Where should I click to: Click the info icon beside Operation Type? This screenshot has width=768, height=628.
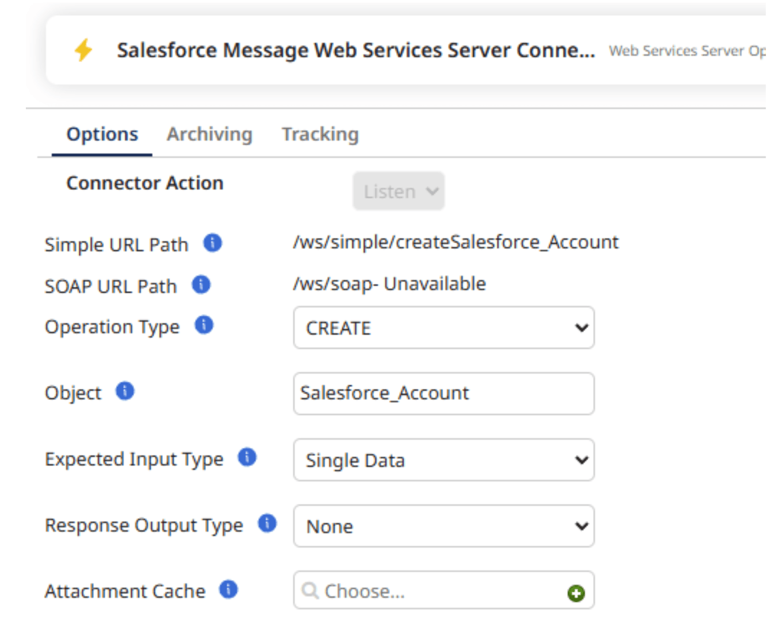(204, 325)
